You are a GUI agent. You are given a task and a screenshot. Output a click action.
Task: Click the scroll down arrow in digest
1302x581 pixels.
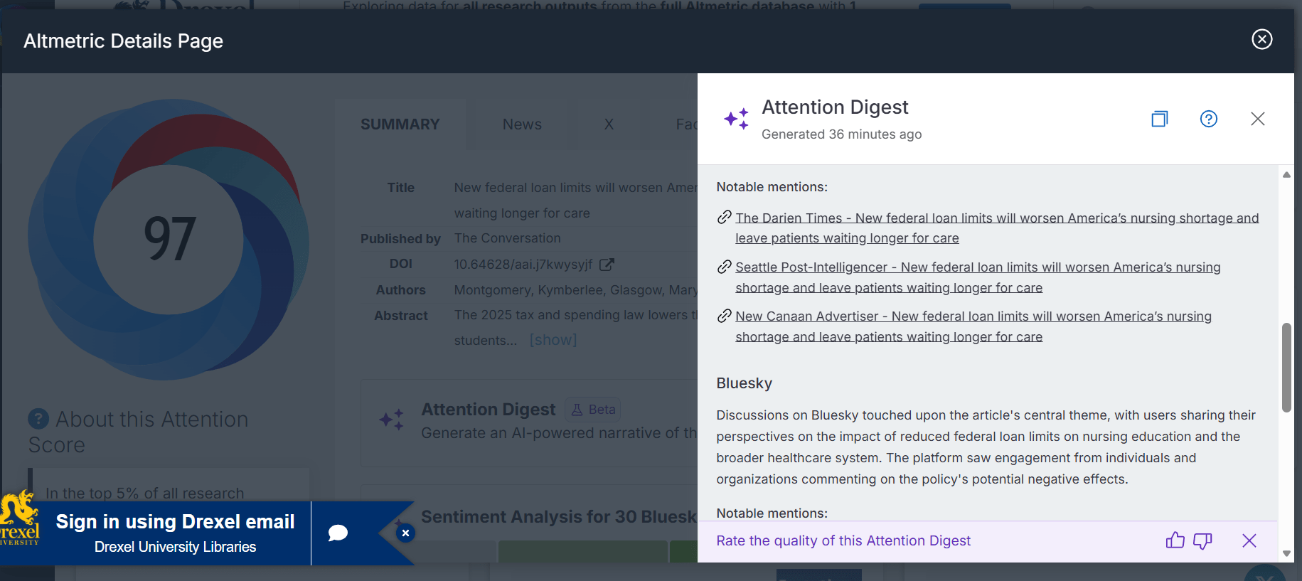click(1286, 553)
